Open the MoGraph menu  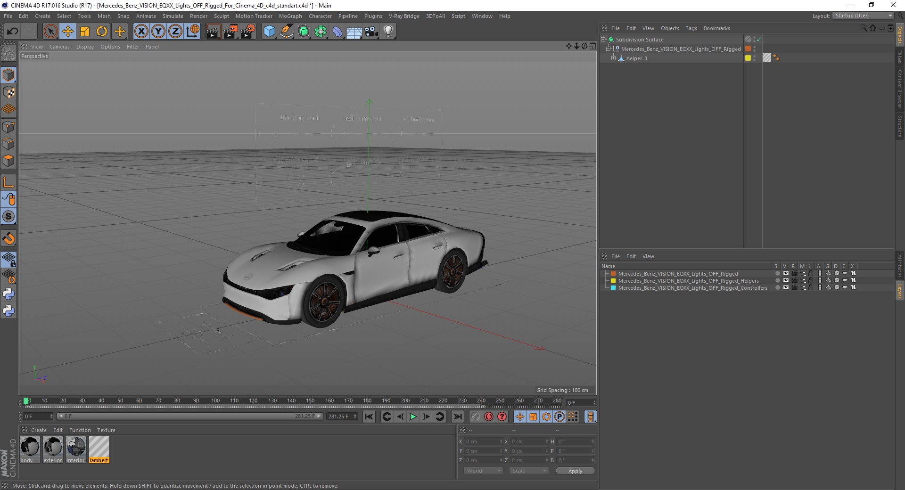pos(290,16)
